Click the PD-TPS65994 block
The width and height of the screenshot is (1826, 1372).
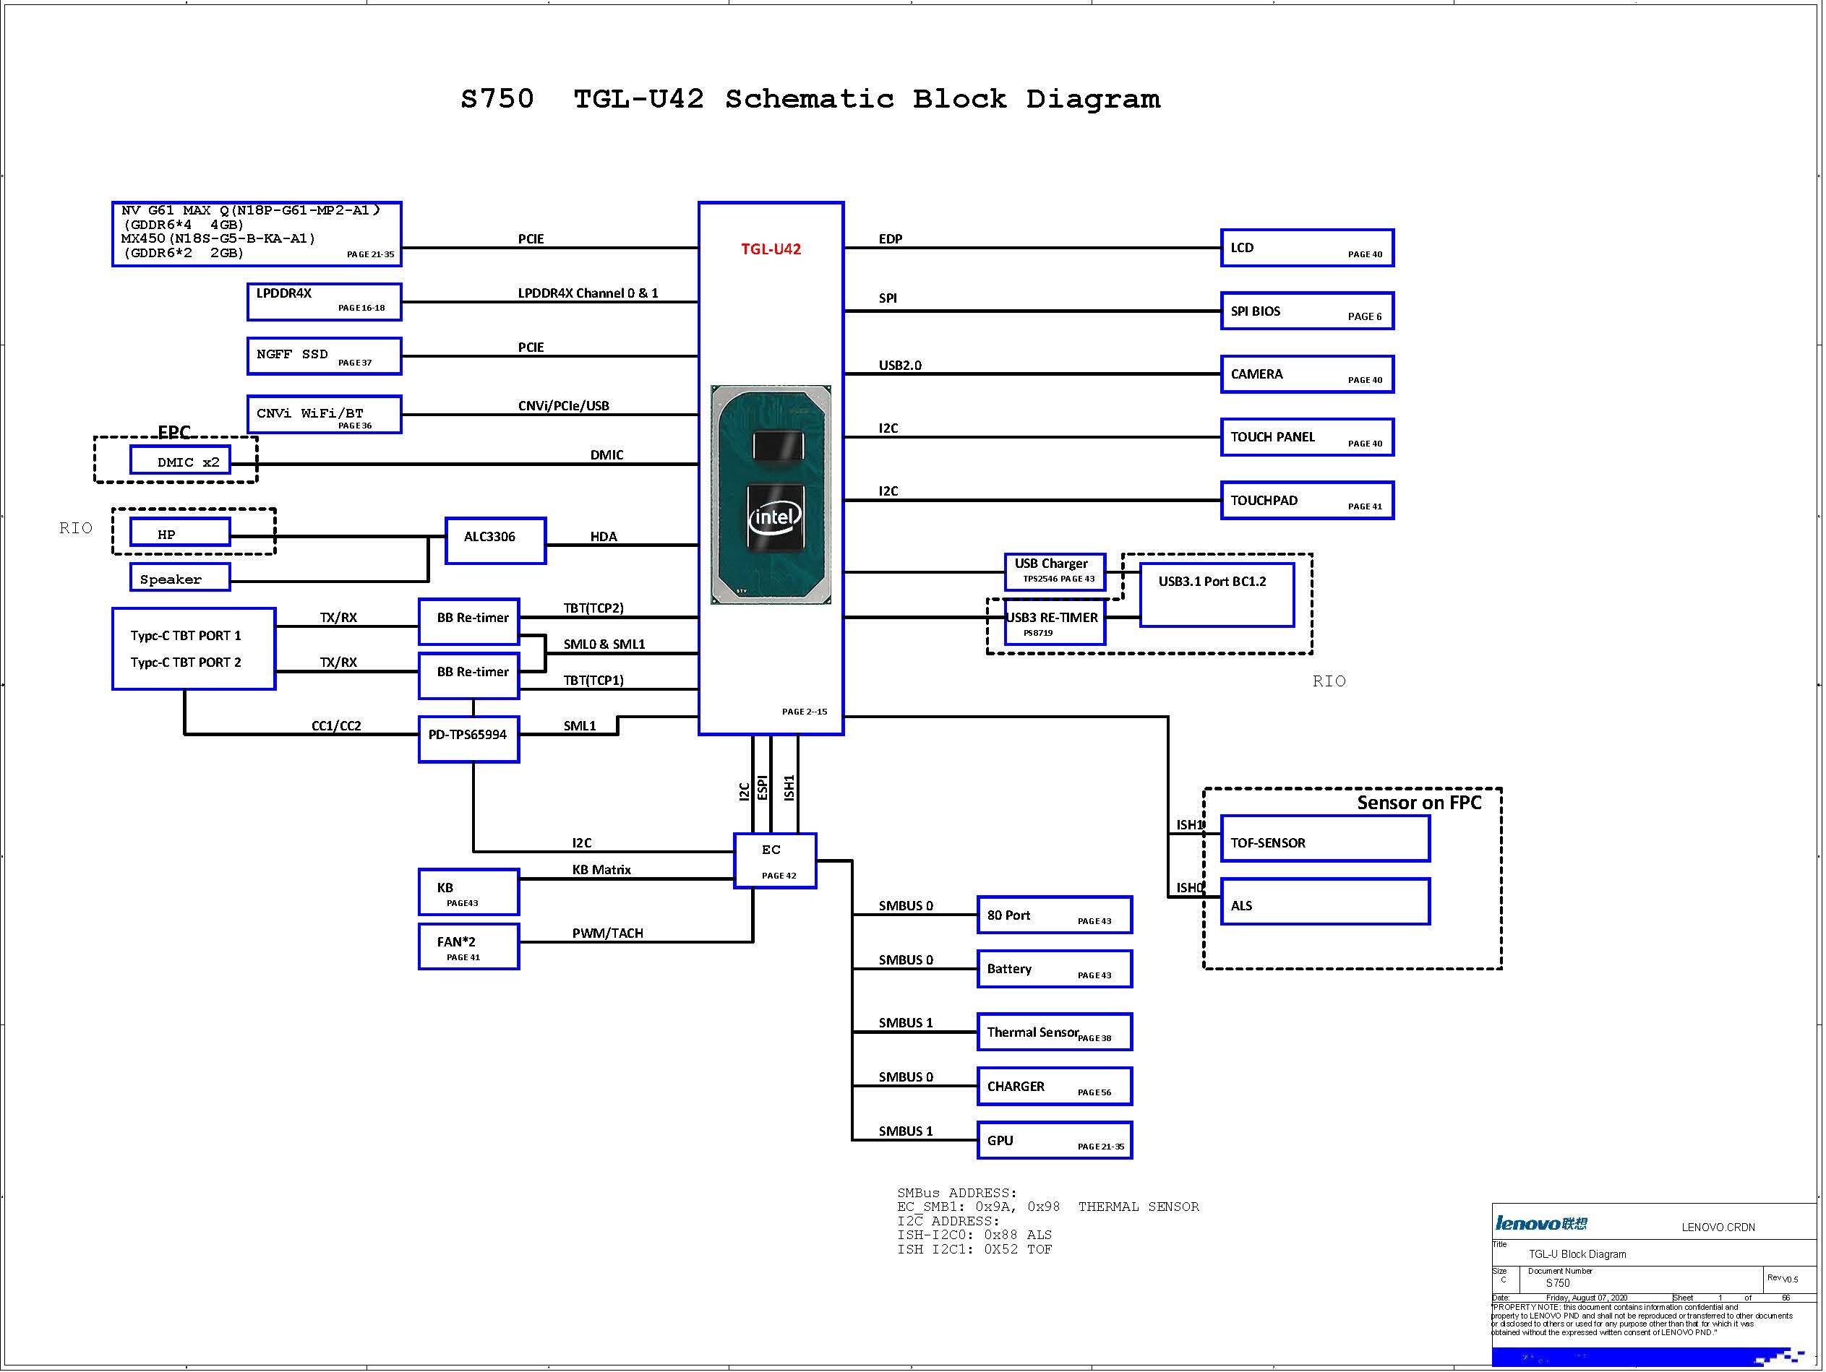point(469,740)
